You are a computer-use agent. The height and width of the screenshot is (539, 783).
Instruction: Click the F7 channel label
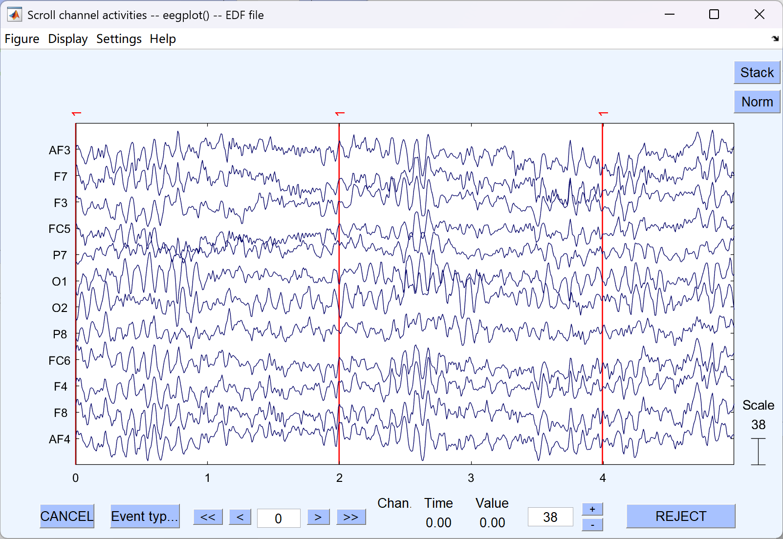(61, 177)
